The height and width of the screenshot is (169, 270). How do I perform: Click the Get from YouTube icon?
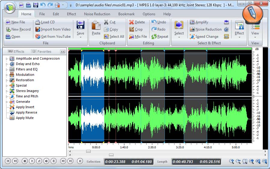(x=38, y=37)
